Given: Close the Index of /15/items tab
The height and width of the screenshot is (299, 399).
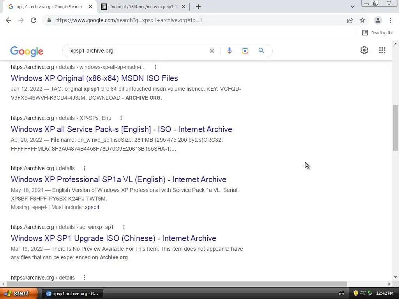Looking at the screenshot, I should [x=184, y=7].
